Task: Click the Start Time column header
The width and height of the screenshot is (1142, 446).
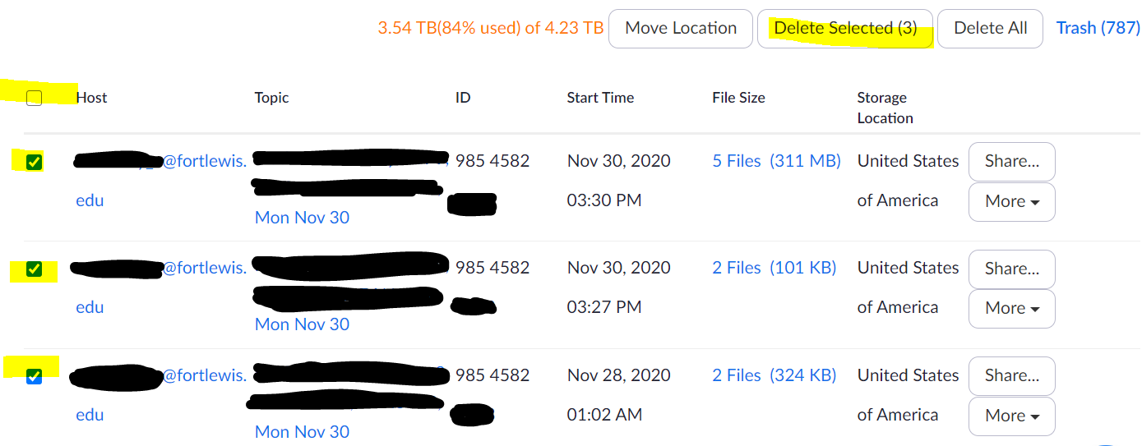Action: point(600,98)
